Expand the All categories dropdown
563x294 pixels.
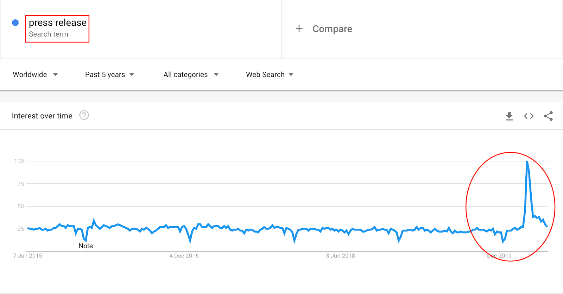185,74
